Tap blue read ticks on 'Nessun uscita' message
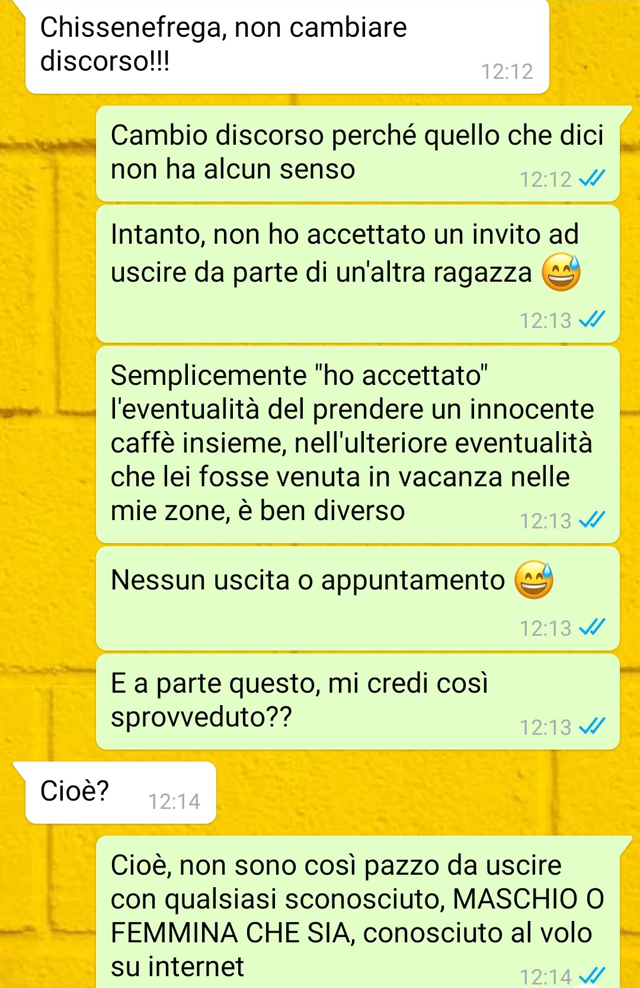The image size is (640, 988). (592, 627)
